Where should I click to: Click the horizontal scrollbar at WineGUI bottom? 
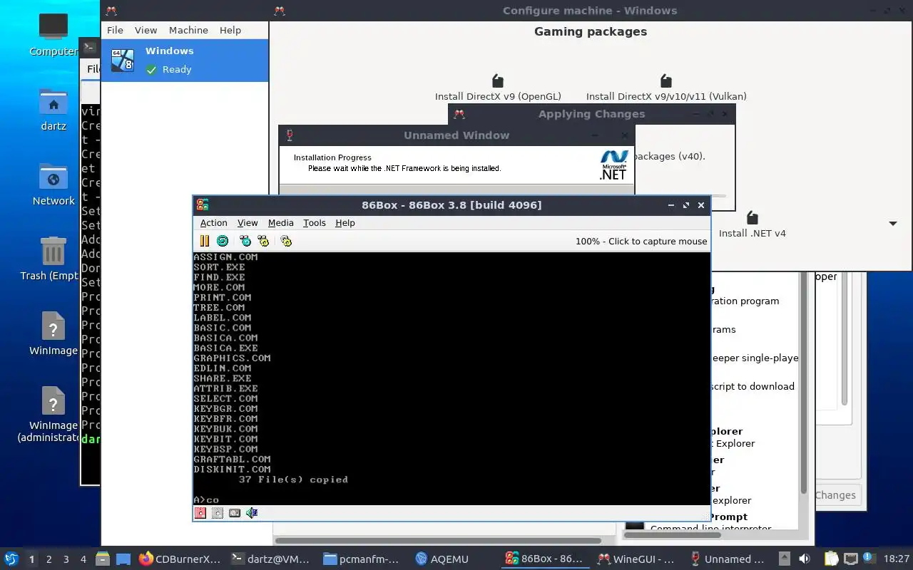pos(438,541)
